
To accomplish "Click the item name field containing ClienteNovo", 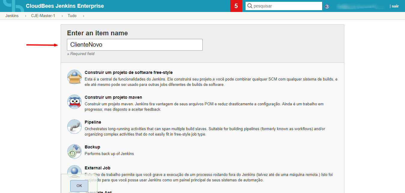I will tap(134, 45).
